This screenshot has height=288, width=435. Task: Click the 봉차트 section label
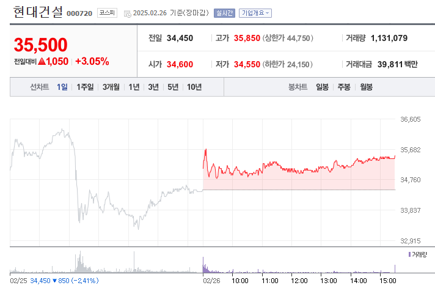click(x=298, y=87)
